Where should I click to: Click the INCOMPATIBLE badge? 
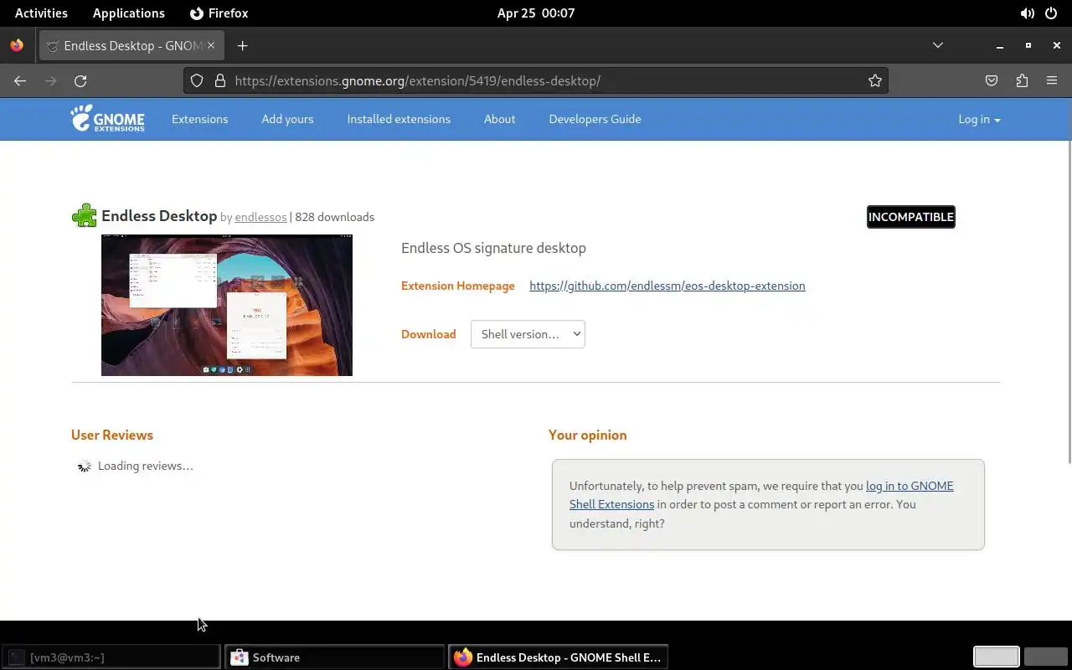(910, 217)
